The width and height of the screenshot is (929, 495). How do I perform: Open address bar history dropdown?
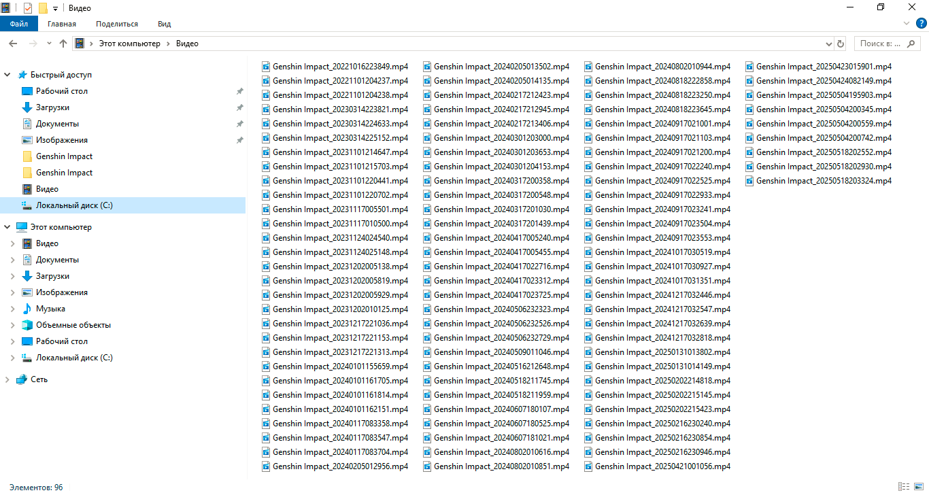point(828,44)
